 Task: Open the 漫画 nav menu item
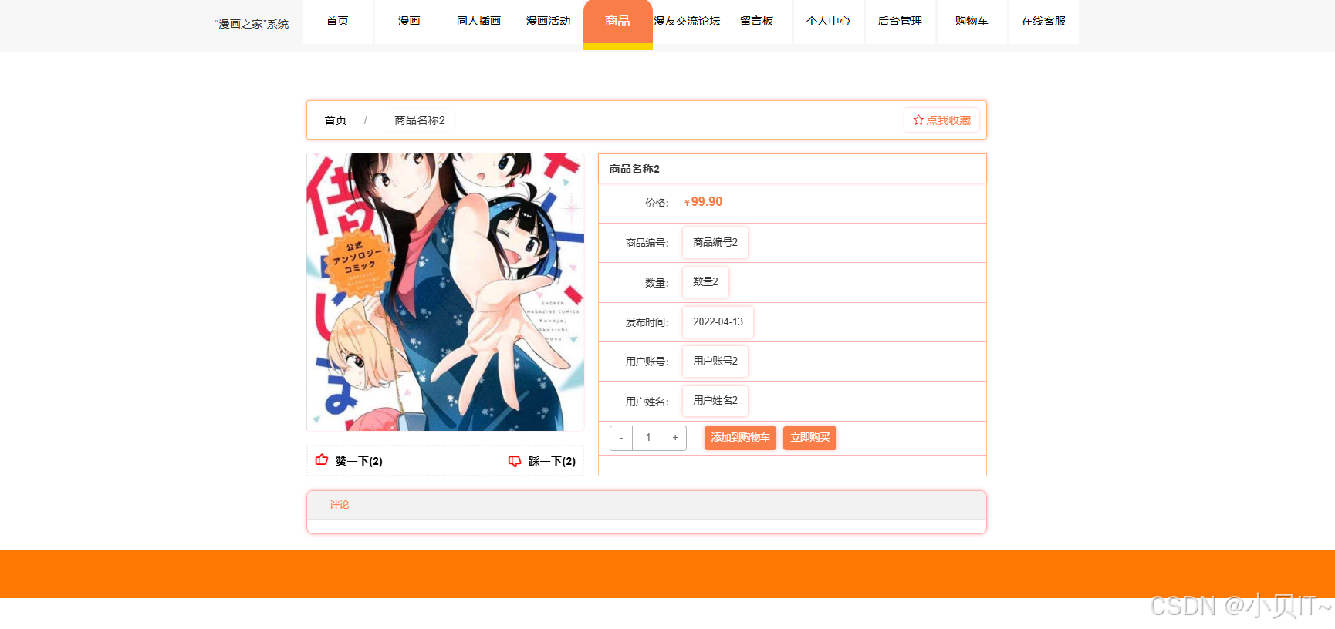coord(409,22)
